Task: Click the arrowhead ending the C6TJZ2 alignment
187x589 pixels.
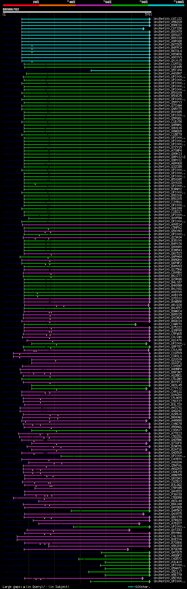Action: [x=150, y=19]
